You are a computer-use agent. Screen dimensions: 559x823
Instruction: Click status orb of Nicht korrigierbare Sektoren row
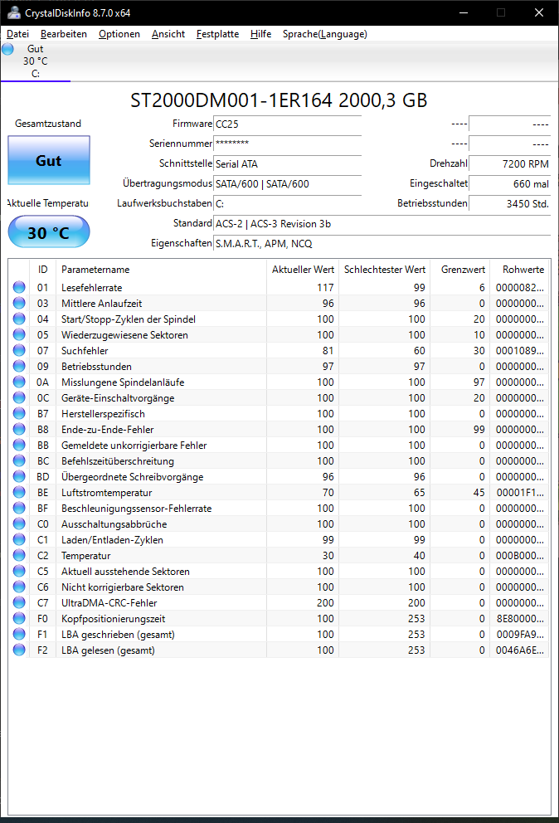pyautogui.click(x=19, y=587)
